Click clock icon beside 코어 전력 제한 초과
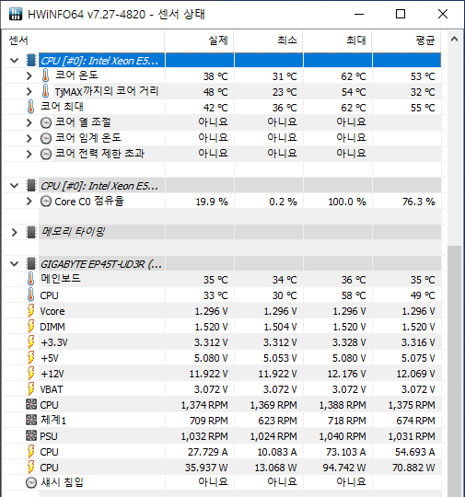 46,154
